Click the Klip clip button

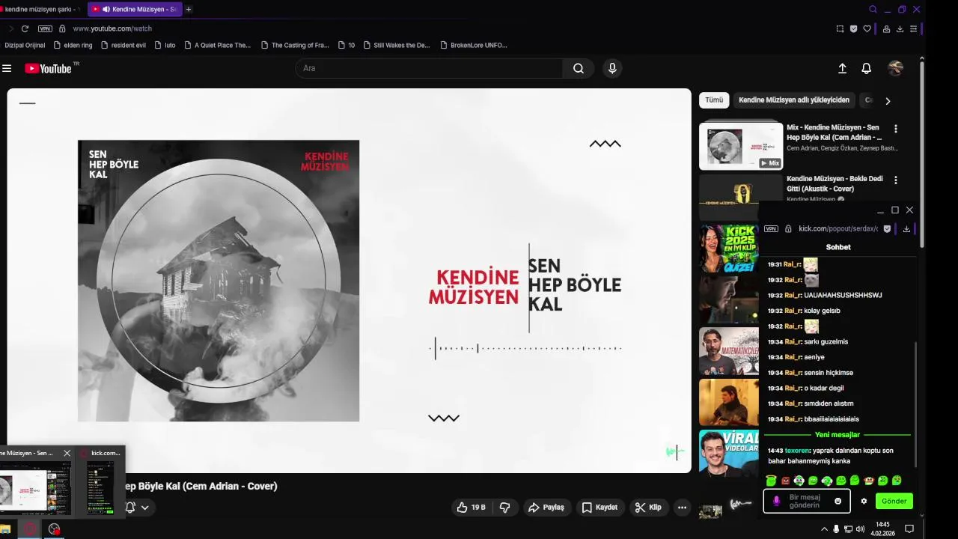click(x=648, y=508)
